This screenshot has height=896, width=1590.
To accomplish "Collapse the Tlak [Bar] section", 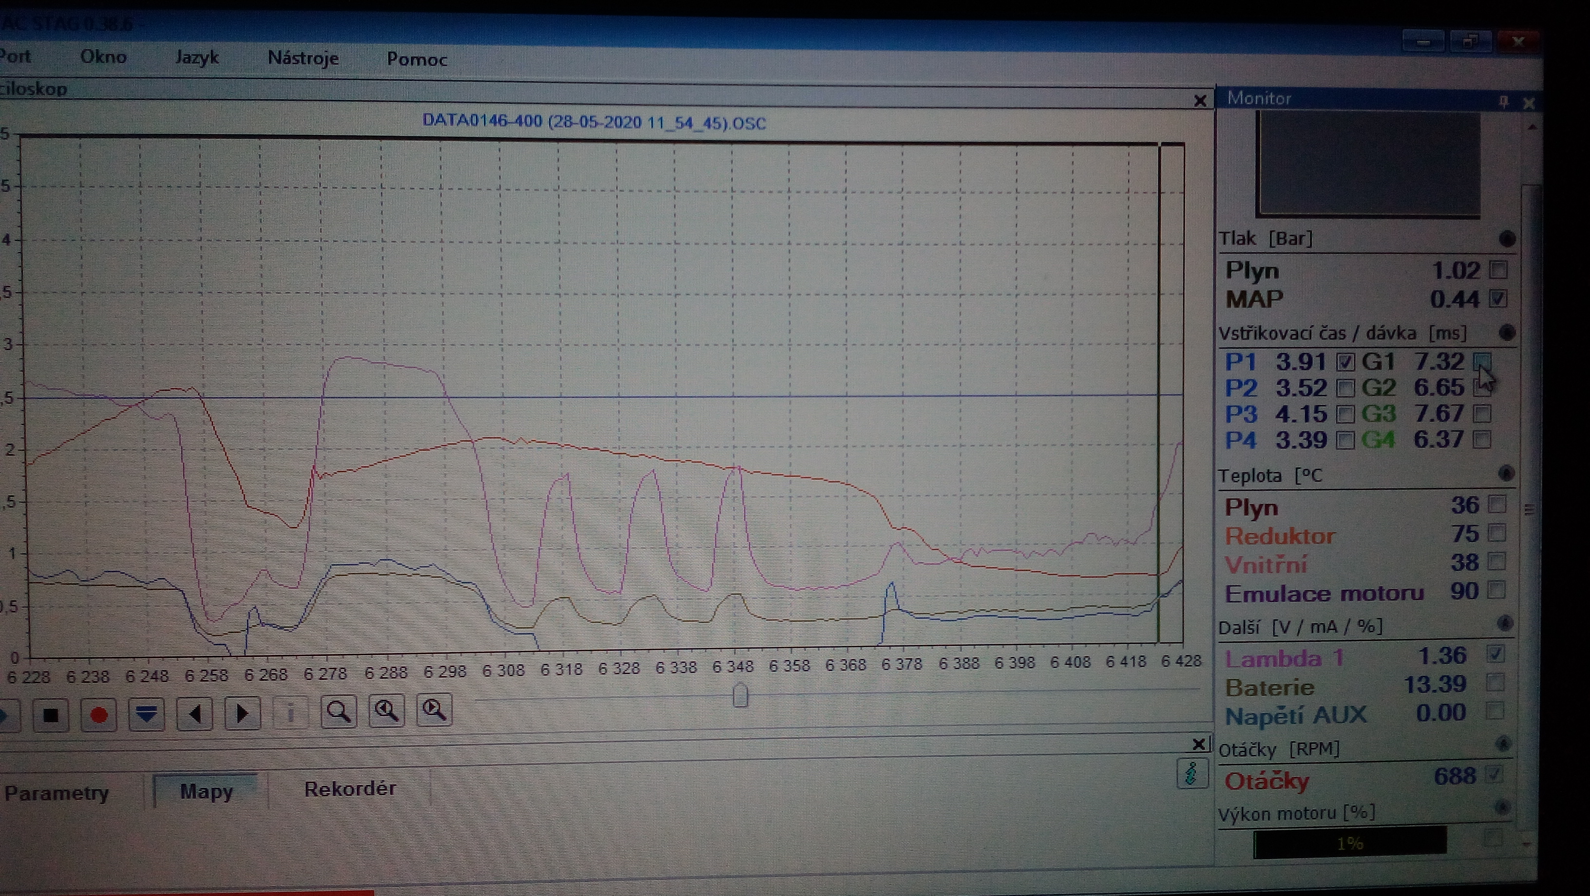I will [x=1507, y=239].
